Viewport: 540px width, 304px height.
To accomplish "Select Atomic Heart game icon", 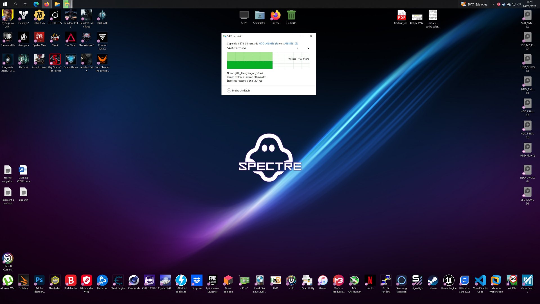I will [x=39, y=61].
